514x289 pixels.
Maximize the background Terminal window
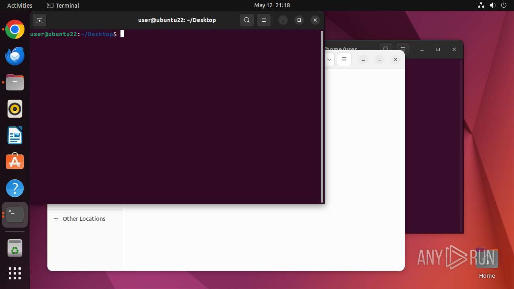coord(438,49)
